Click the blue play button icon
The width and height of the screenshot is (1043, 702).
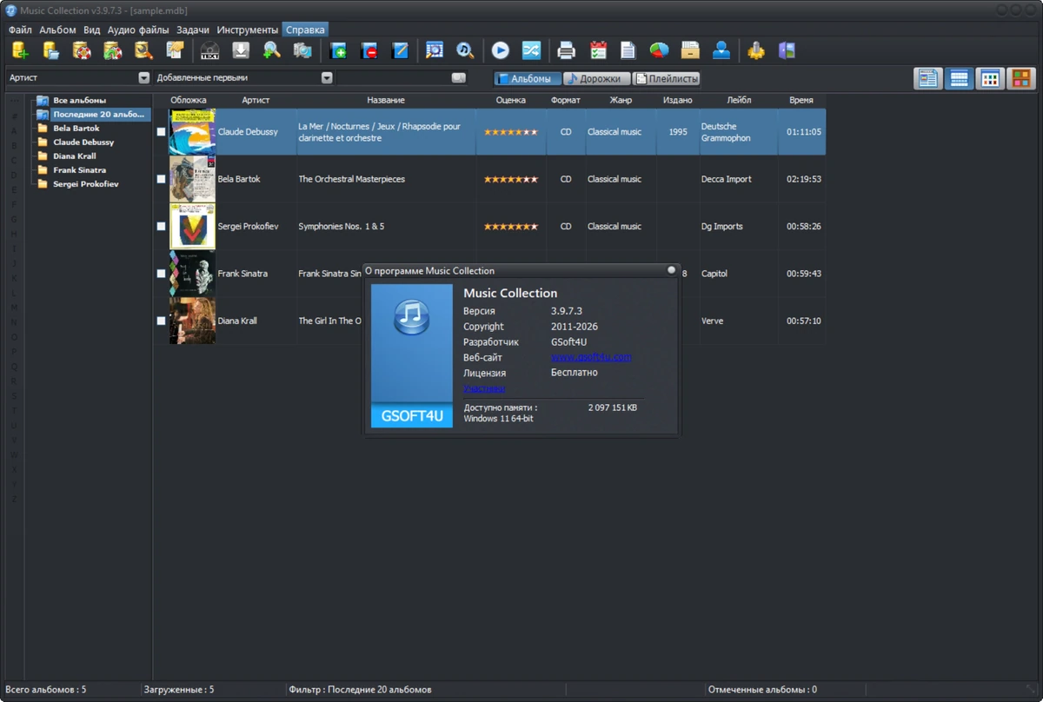pyautogui.click(x=500, y=50)
